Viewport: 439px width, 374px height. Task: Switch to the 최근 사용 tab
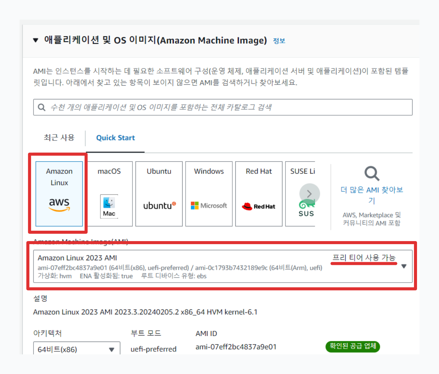[59, 137]
